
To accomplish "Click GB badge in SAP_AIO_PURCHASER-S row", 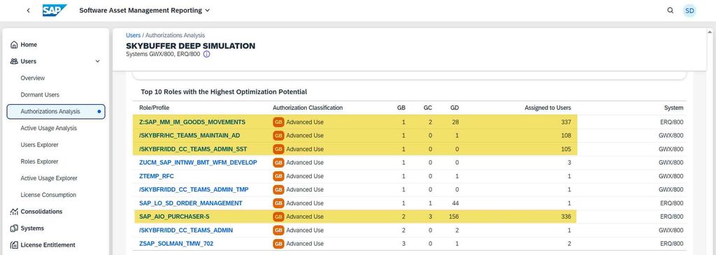I will click(278, 217).
